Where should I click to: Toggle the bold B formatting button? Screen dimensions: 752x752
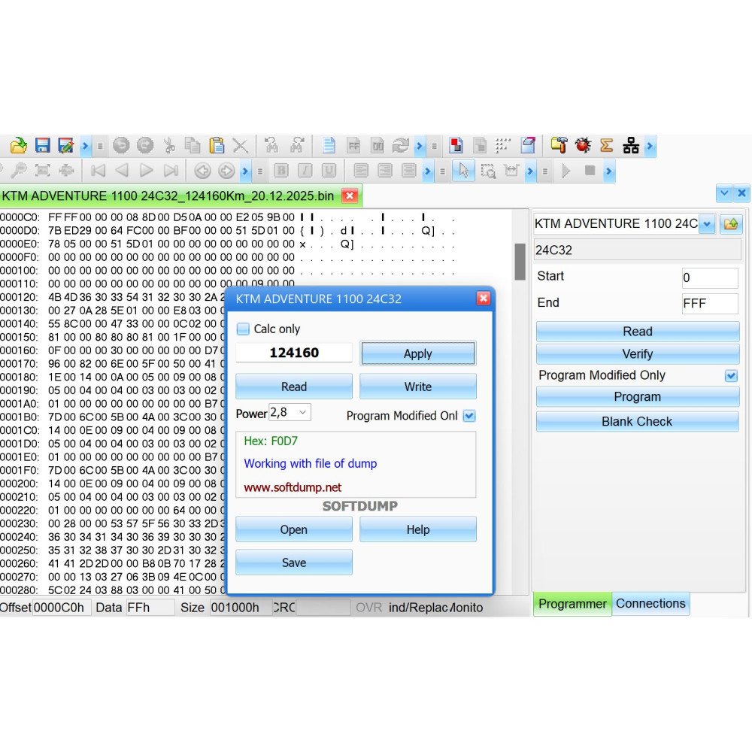281,171
